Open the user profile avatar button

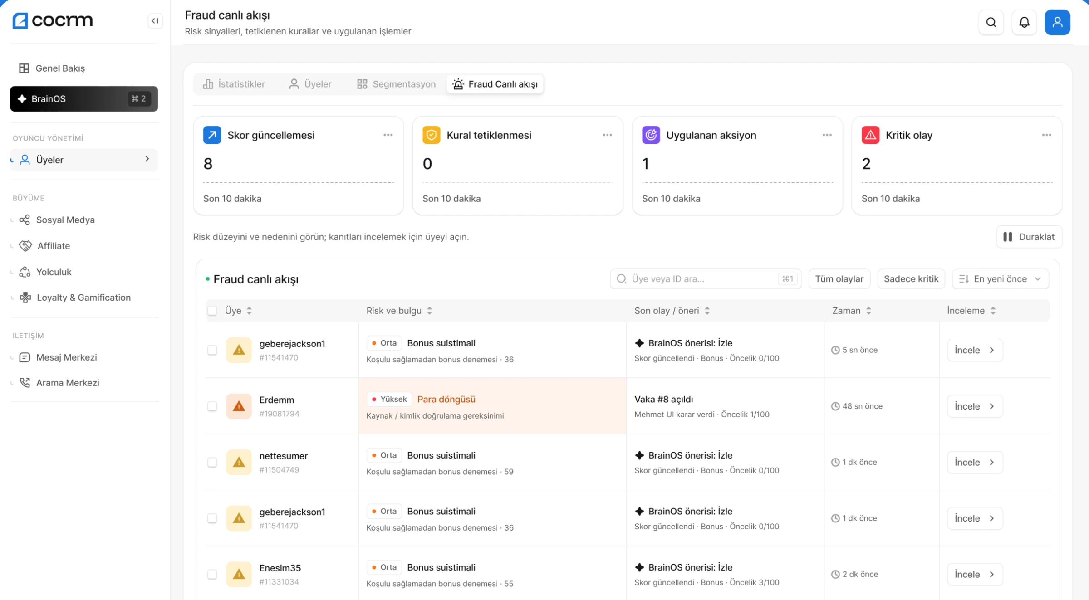(x=1058, y=22)
